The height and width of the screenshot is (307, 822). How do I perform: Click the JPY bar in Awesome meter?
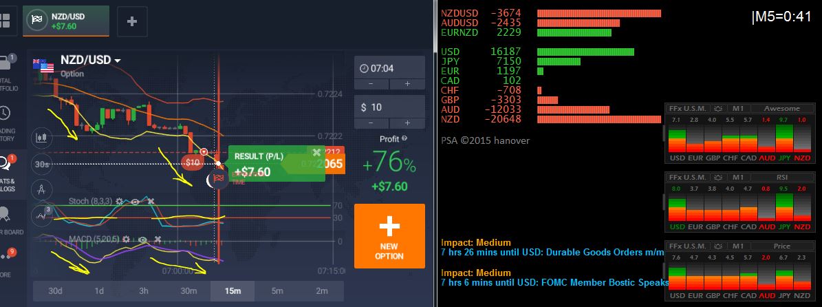coord(783,138)
